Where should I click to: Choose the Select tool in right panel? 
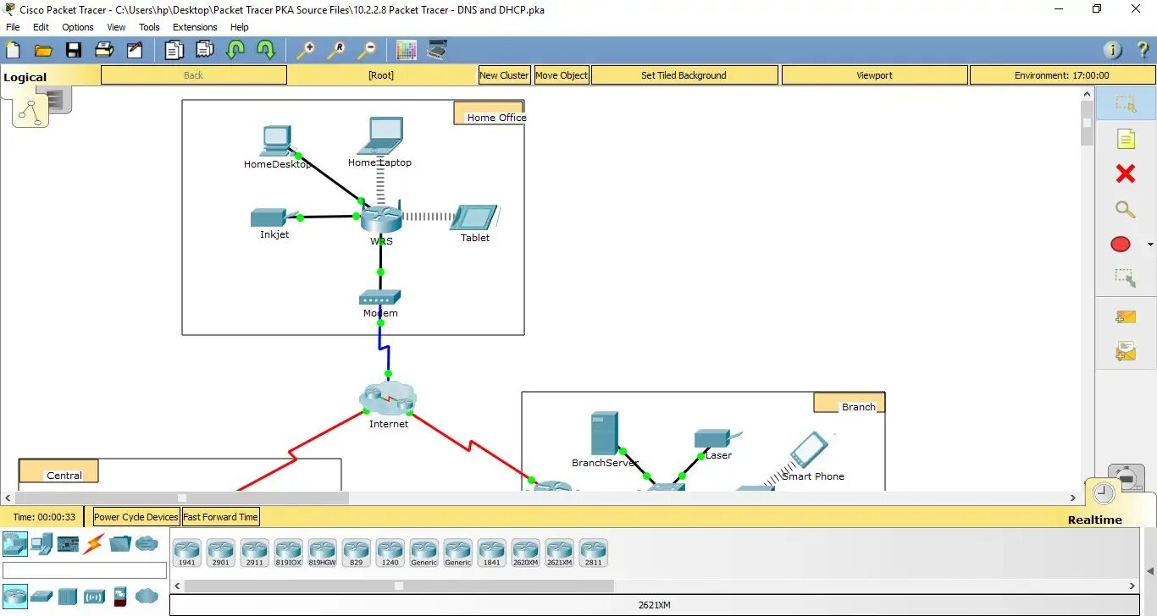click(x=1126, y=104)
